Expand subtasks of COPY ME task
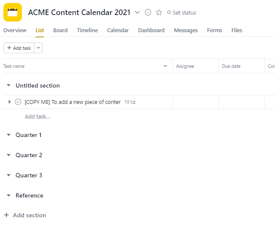Screen dimensions: 275x231 pos(9,102)
